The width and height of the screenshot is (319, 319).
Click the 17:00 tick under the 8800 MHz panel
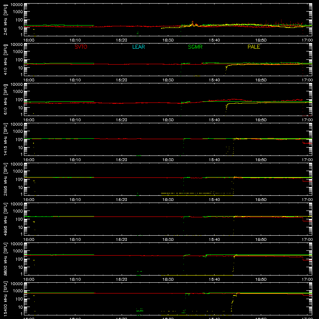tap(307, 280)
